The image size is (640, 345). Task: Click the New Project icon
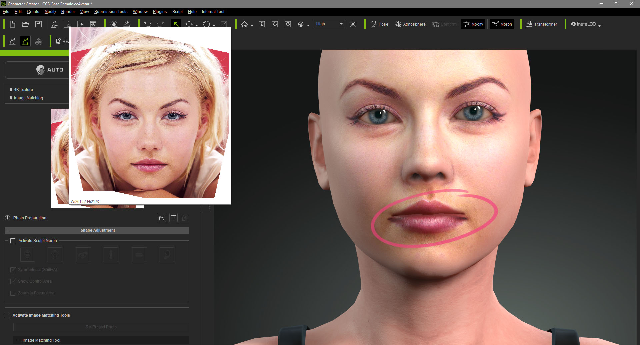tap(12, 24)
